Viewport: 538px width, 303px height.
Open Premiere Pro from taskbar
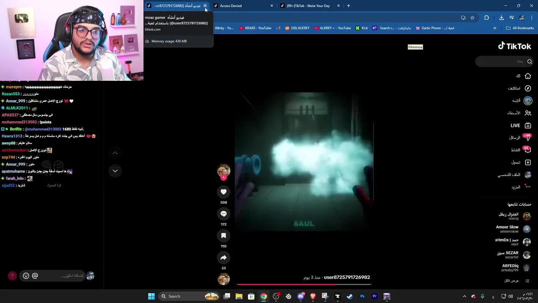374,296
